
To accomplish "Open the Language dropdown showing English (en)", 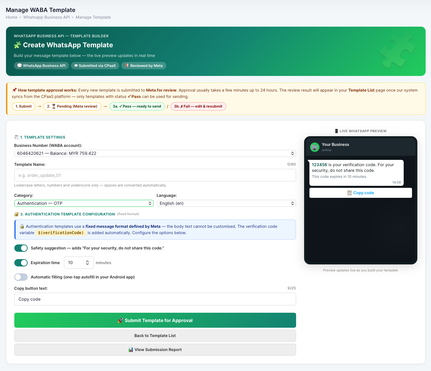I will 226,203.
